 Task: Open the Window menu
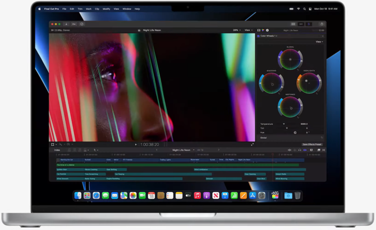[127, 9]
